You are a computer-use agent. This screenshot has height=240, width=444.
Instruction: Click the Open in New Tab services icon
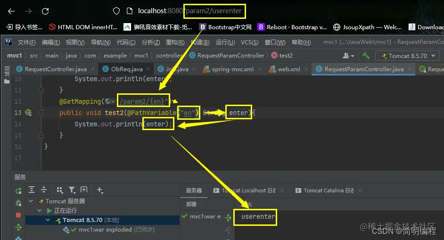click(84, 190)
